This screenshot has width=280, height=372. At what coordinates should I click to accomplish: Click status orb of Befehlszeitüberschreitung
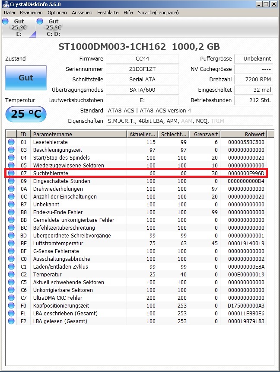11,228
